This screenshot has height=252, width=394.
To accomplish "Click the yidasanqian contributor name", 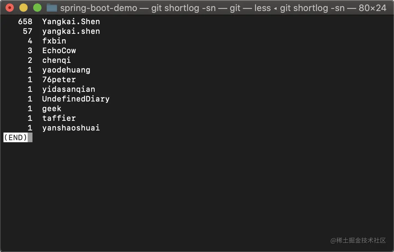I will coord(68,89).
